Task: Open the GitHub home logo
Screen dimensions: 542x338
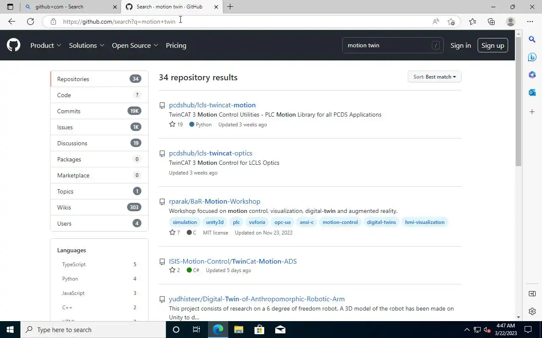Action: [14, 45]
